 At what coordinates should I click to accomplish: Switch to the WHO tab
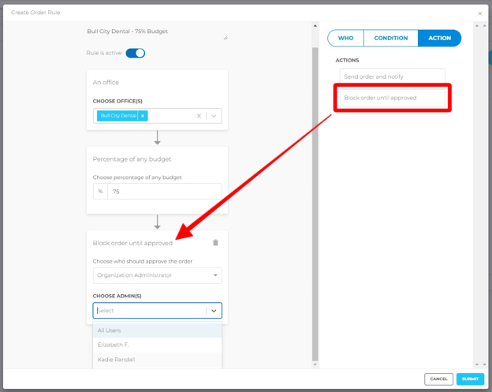(x=346, y=38)
